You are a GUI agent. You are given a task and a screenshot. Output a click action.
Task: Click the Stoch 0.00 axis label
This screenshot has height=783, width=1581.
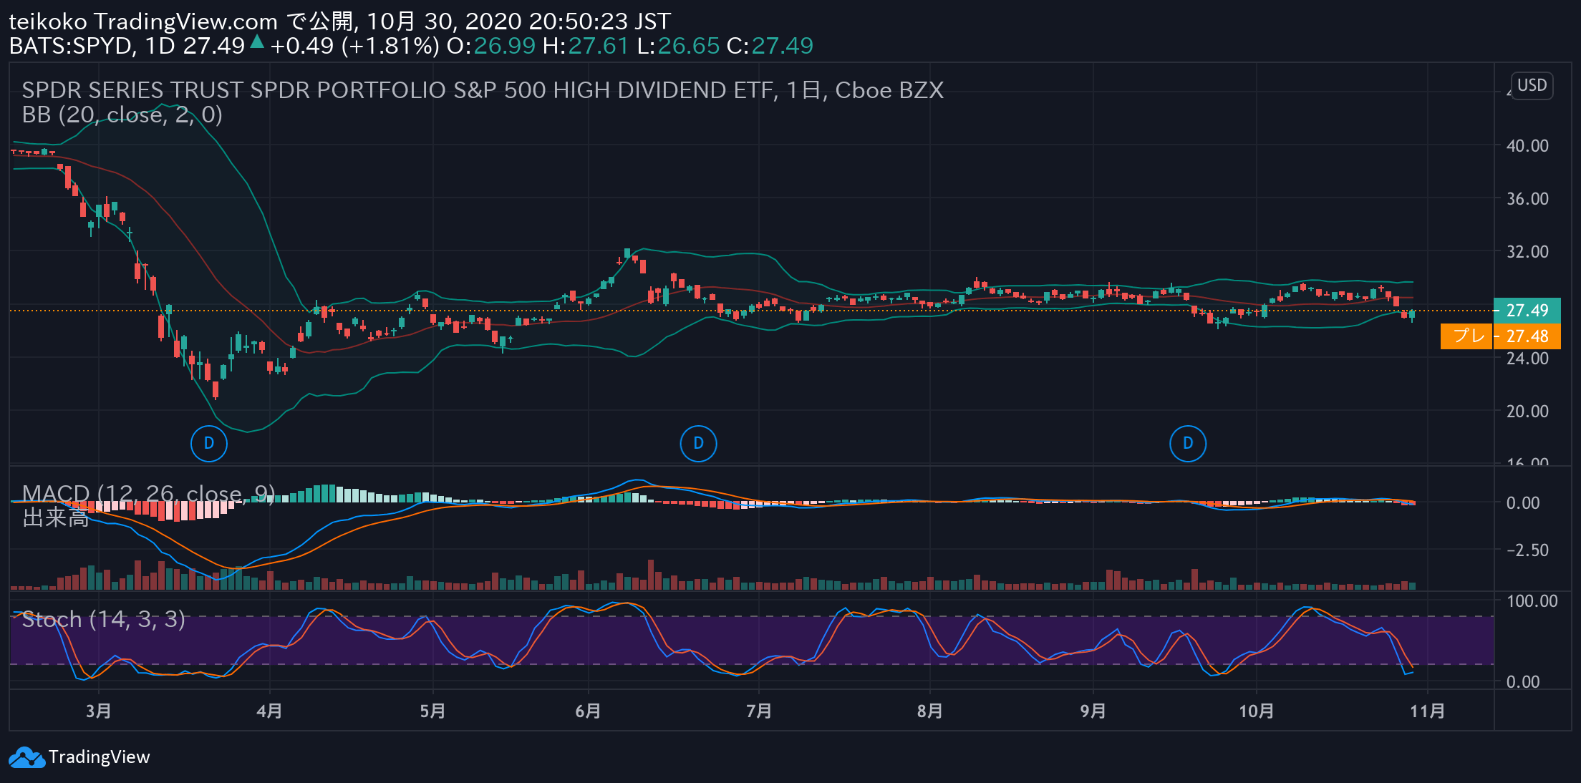pyautogui.click(x=1523, y=681)
